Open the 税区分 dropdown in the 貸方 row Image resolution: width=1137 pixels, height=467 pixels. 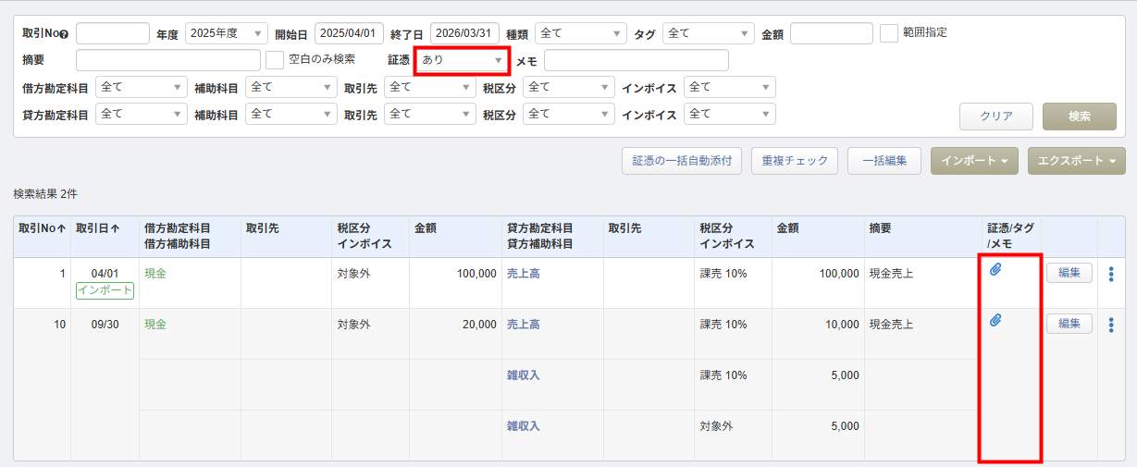[568, 114]
